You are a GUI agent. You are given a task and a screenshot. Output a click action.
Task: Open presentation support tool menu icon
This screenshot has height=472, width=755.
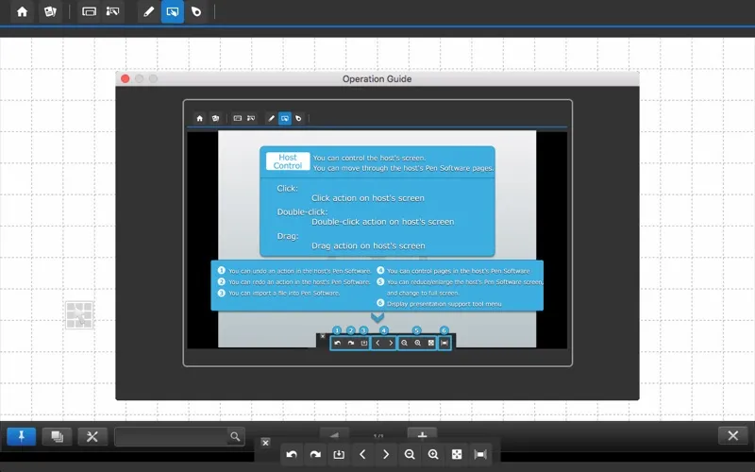pos(480,455)
